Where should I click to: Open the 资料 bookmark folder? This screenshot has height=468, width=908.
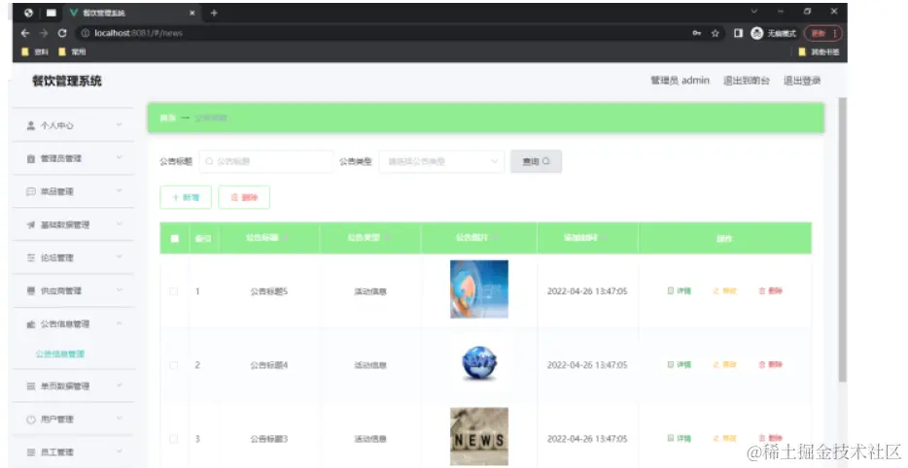click(x=35, y=51)
